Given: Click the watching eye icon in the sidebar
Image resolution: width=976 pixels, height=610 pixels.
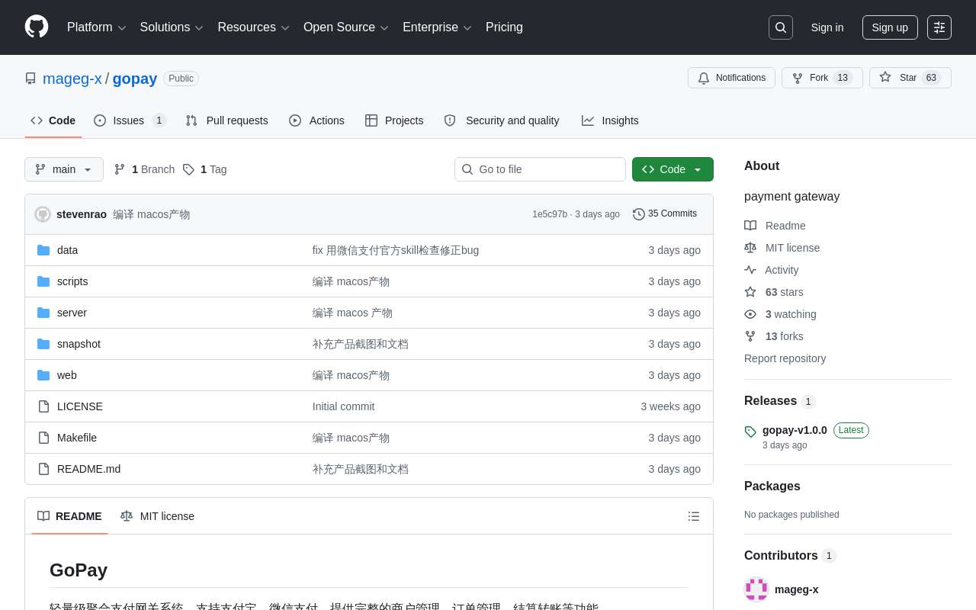Looking at the screenshot, I should (x=750, y=314).
